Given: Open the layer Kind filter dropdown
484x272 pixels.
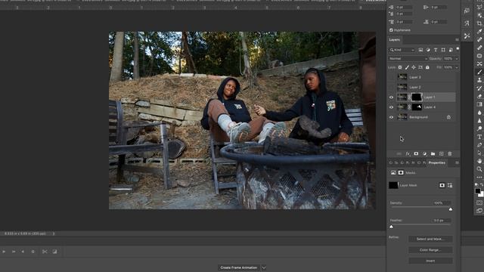Looking at the screenshot, I should coord(402,50).
